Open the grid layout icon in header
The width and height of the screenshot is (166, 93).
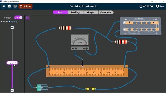tap(15, 6)
